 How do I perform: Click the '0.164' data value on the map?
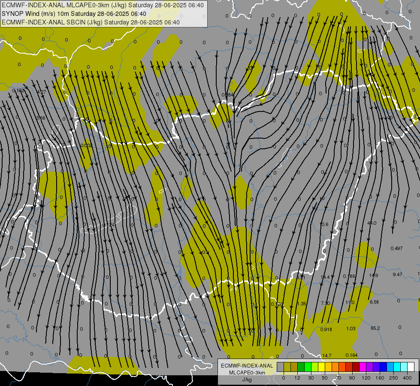[x=351, y=355]
